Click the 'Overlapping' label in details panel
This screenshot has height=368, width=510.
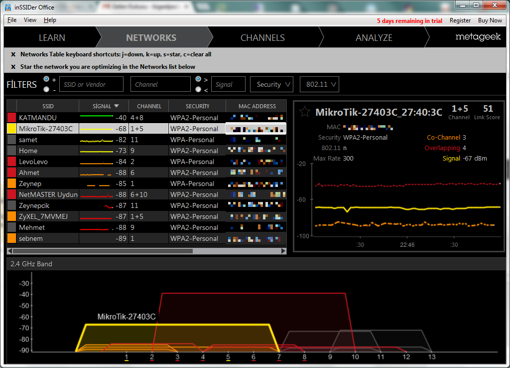(x=442, y=148)
